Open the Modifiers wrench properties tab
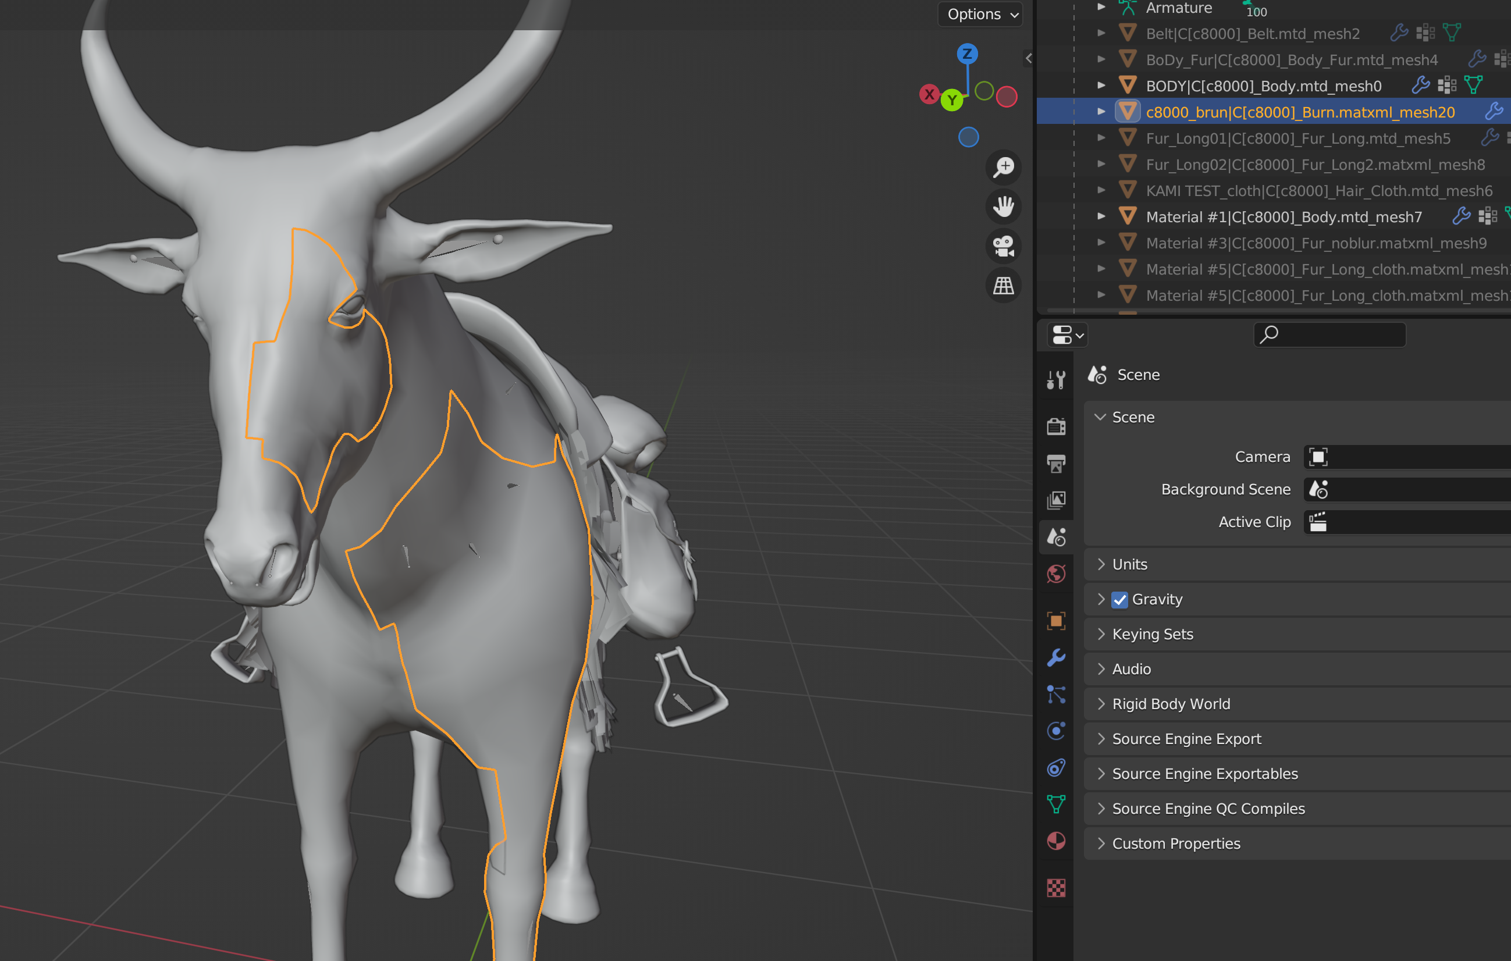This screenshot has height=961, width=1511. click(x=1056, y=657)
